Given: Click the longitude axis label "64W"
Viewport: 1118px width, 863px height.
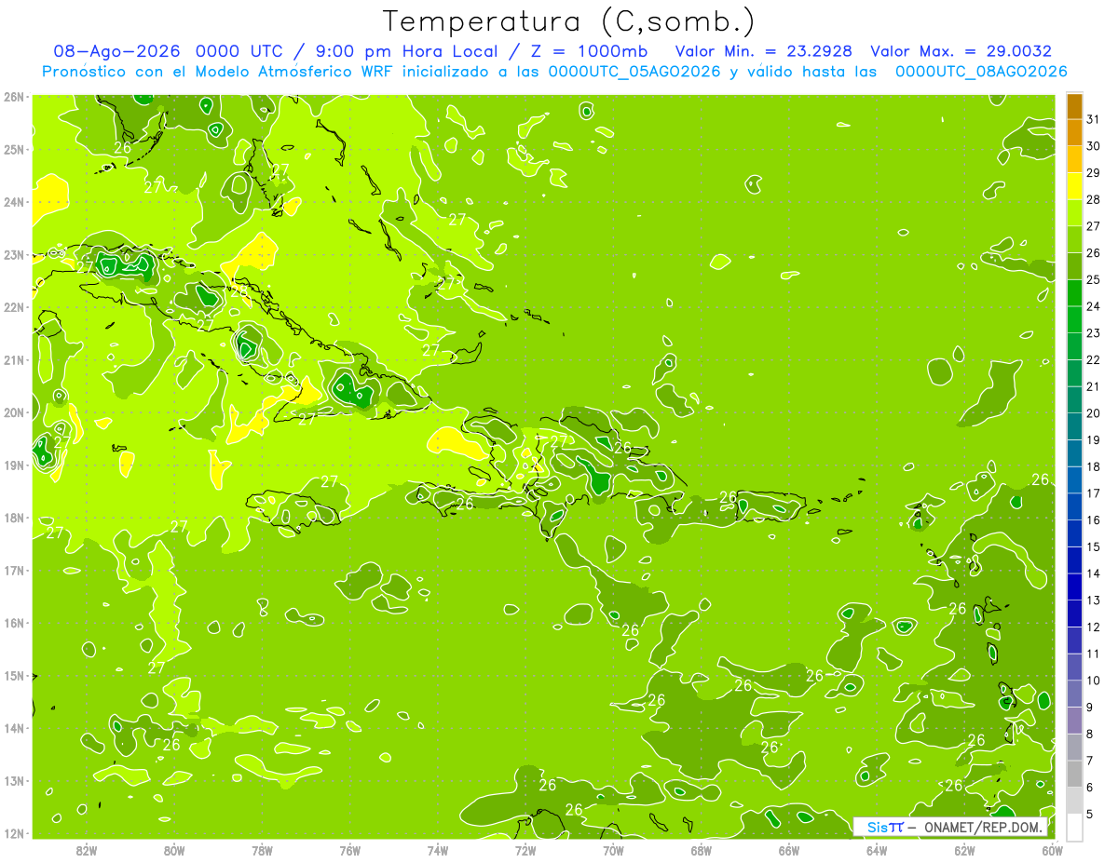Looking at the screenshot, I should [x=877, y=850].
